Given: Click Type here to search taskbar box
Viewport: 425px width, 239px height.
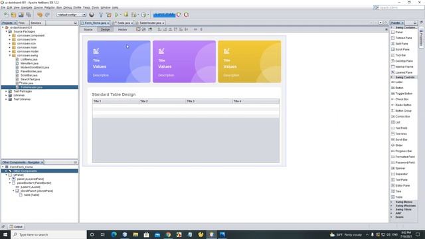Looking at the screenshot, I should pos(48,234).
